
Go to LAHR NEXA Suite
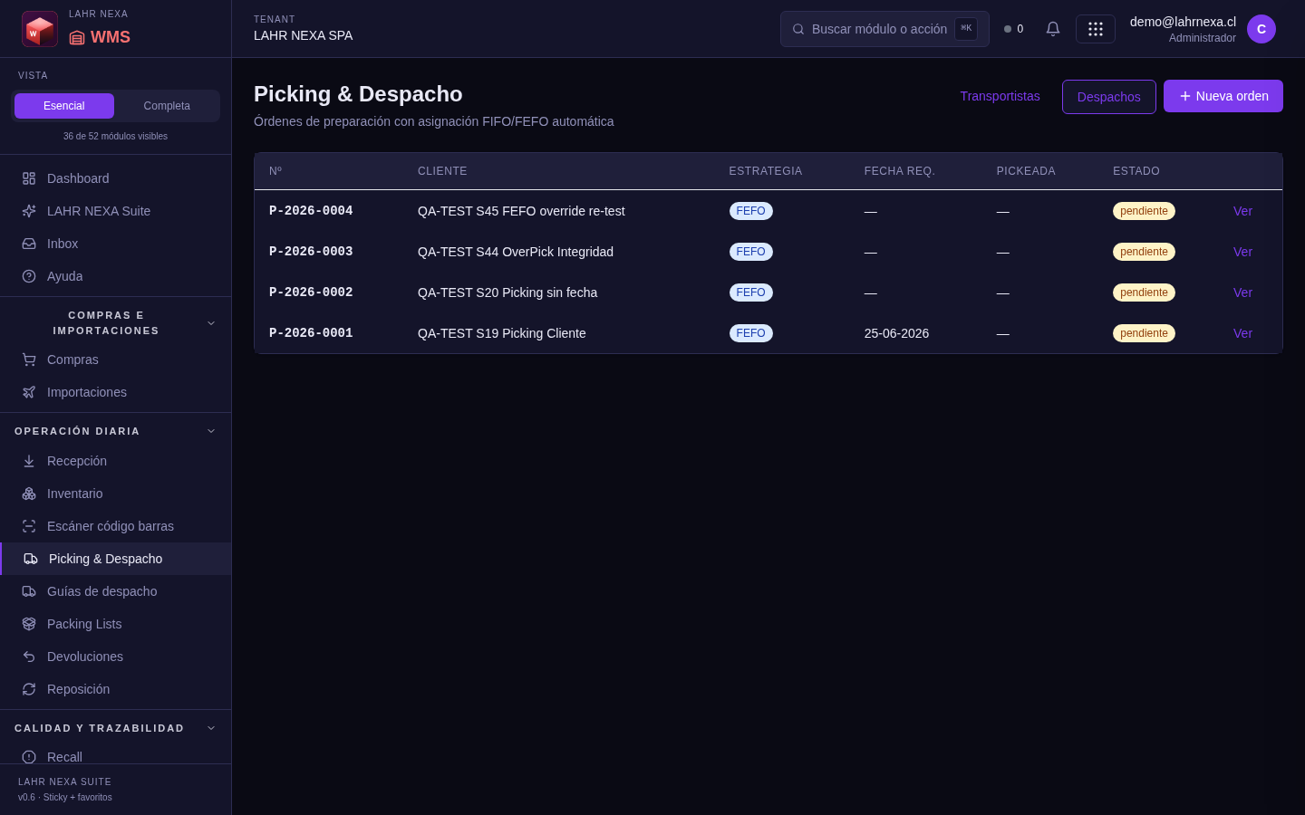[116, 211]
